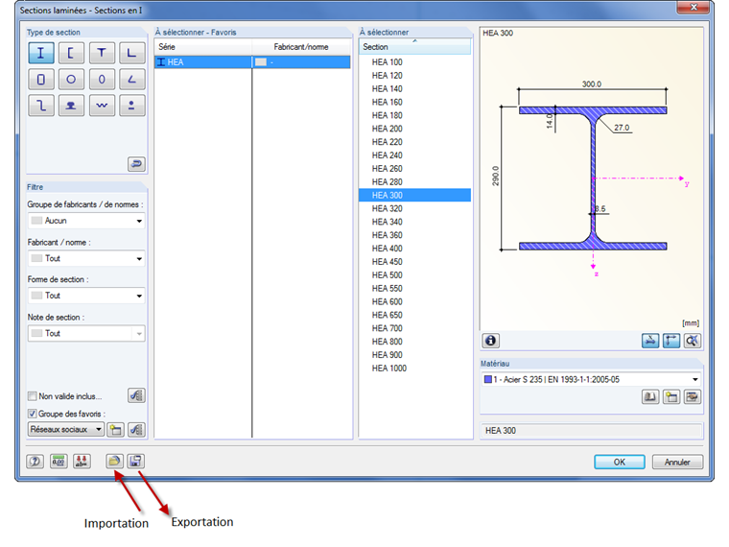Click the back arrow button under section types
Image resolution: width=729 pixels, height=547 pixels.
(x=136, y=164)
